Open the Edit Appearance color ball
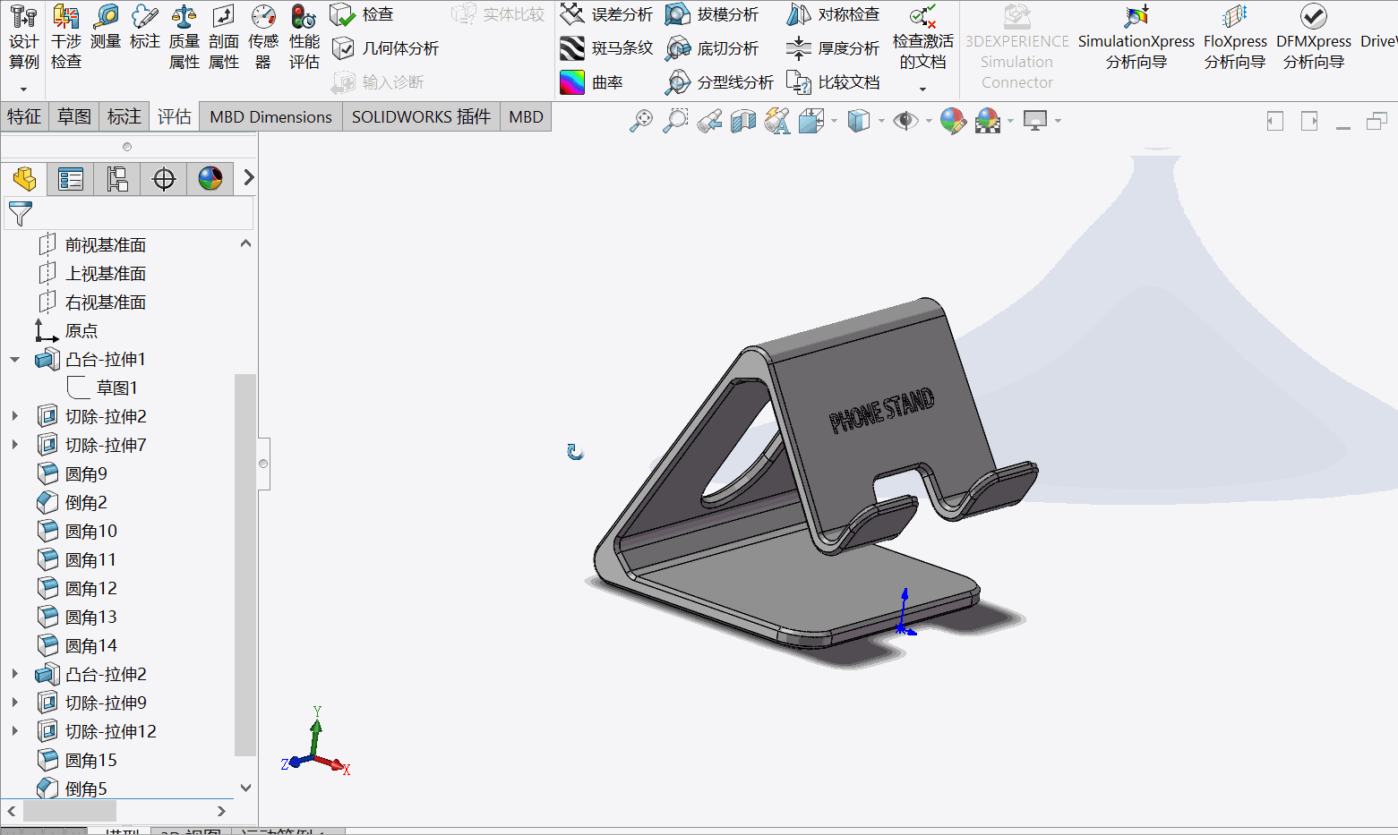This screenshot has height=835, width=1398. [x=953, y=121]
